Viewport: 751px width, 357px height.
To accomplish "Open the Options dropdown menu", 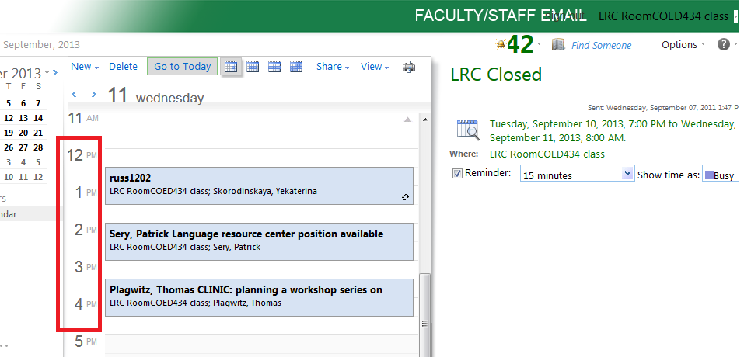I will (x=683, y=45).
